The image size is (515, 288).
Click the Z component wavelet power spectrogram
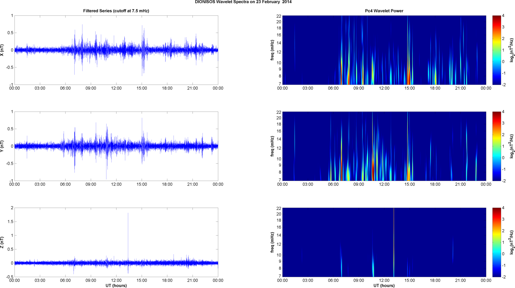[384, 242]
